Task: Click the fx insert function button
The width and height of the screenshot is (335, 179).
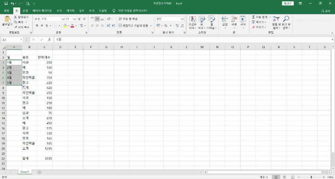Action: coord(49,40)
